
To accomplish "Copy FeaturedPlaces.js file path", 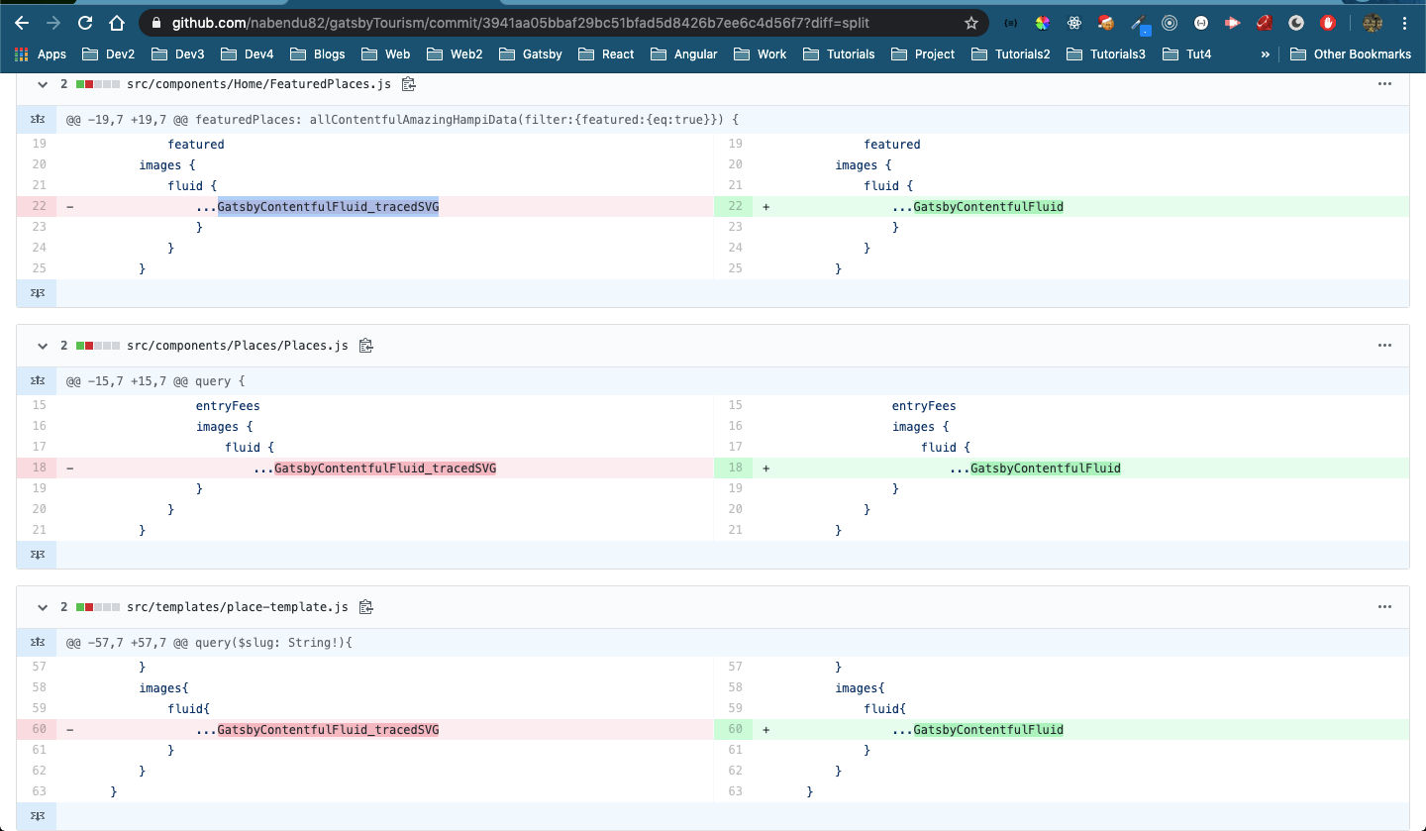I will (408, 84).
